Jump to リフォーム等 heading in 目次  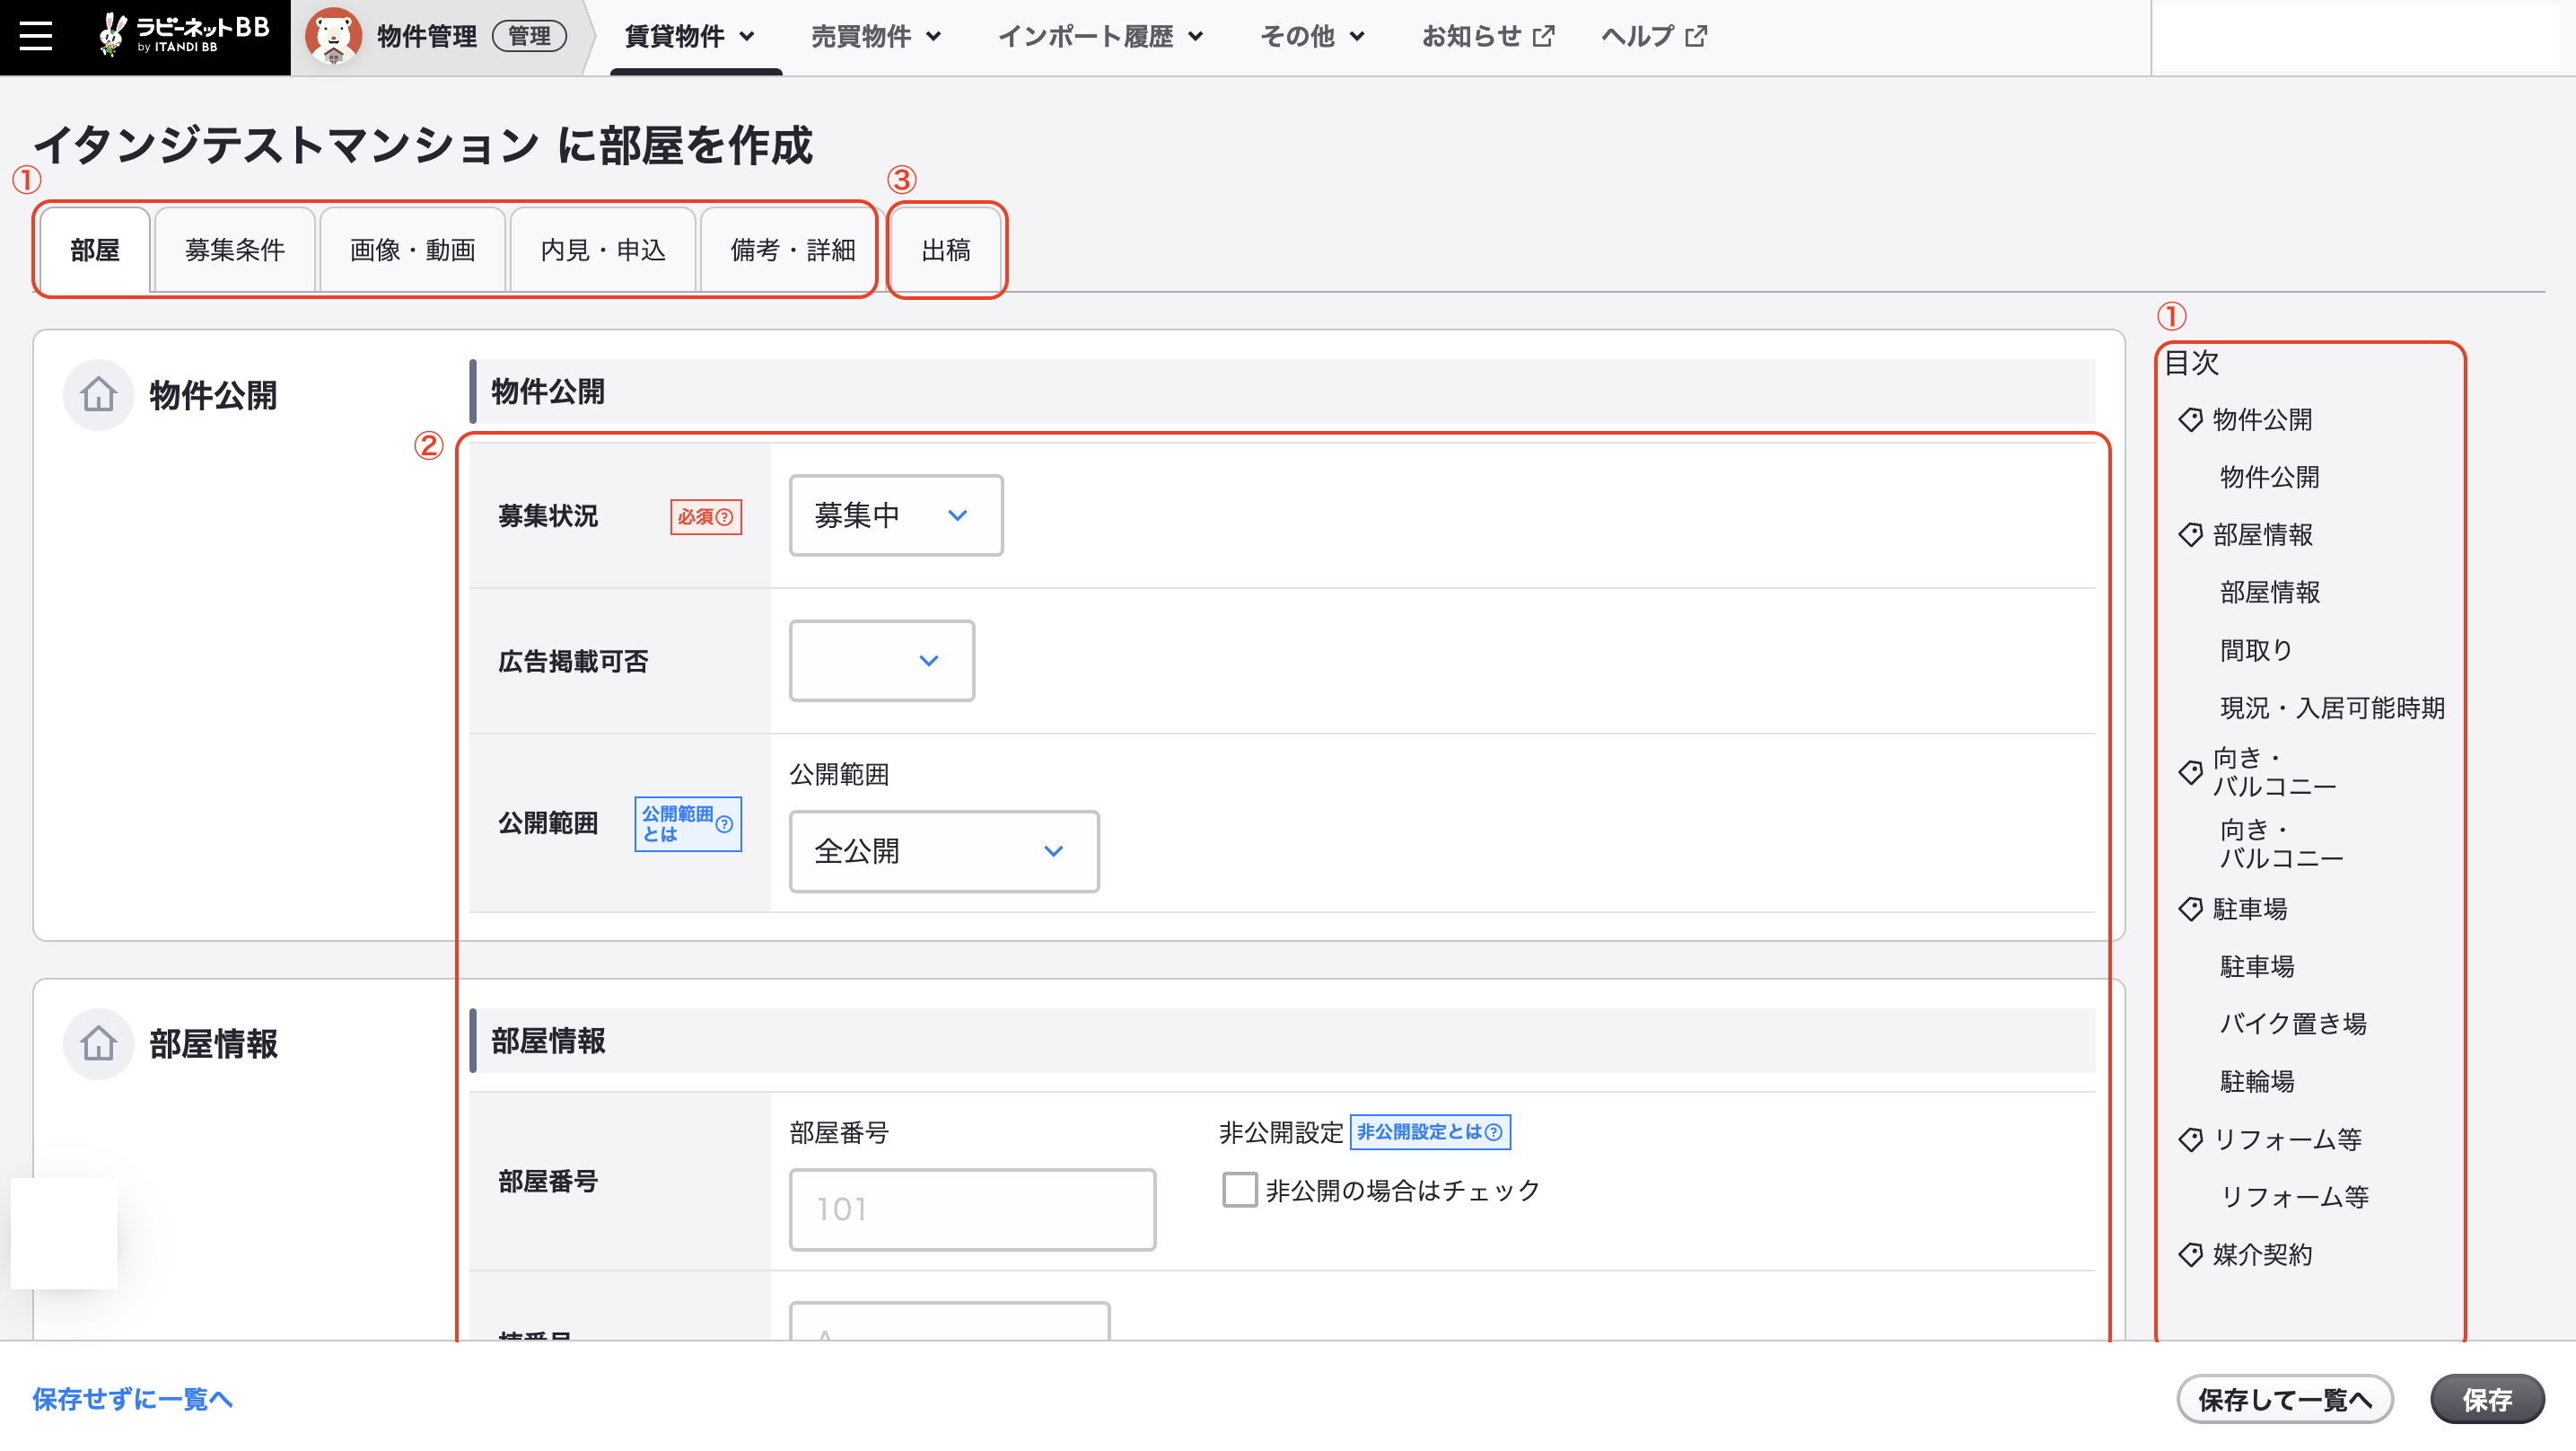[x=2287, y=1139]
